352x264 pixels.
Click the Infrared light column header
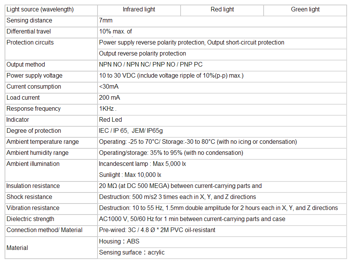[139, 10]
